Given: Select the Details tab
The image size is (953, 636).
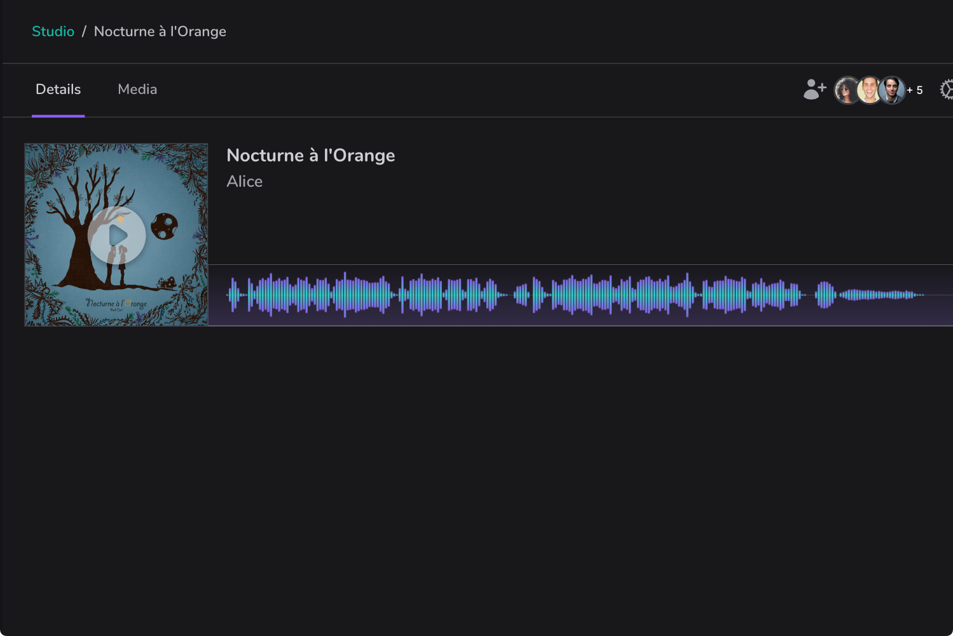Looking at the screenshot, I should (x=58, y=89).
